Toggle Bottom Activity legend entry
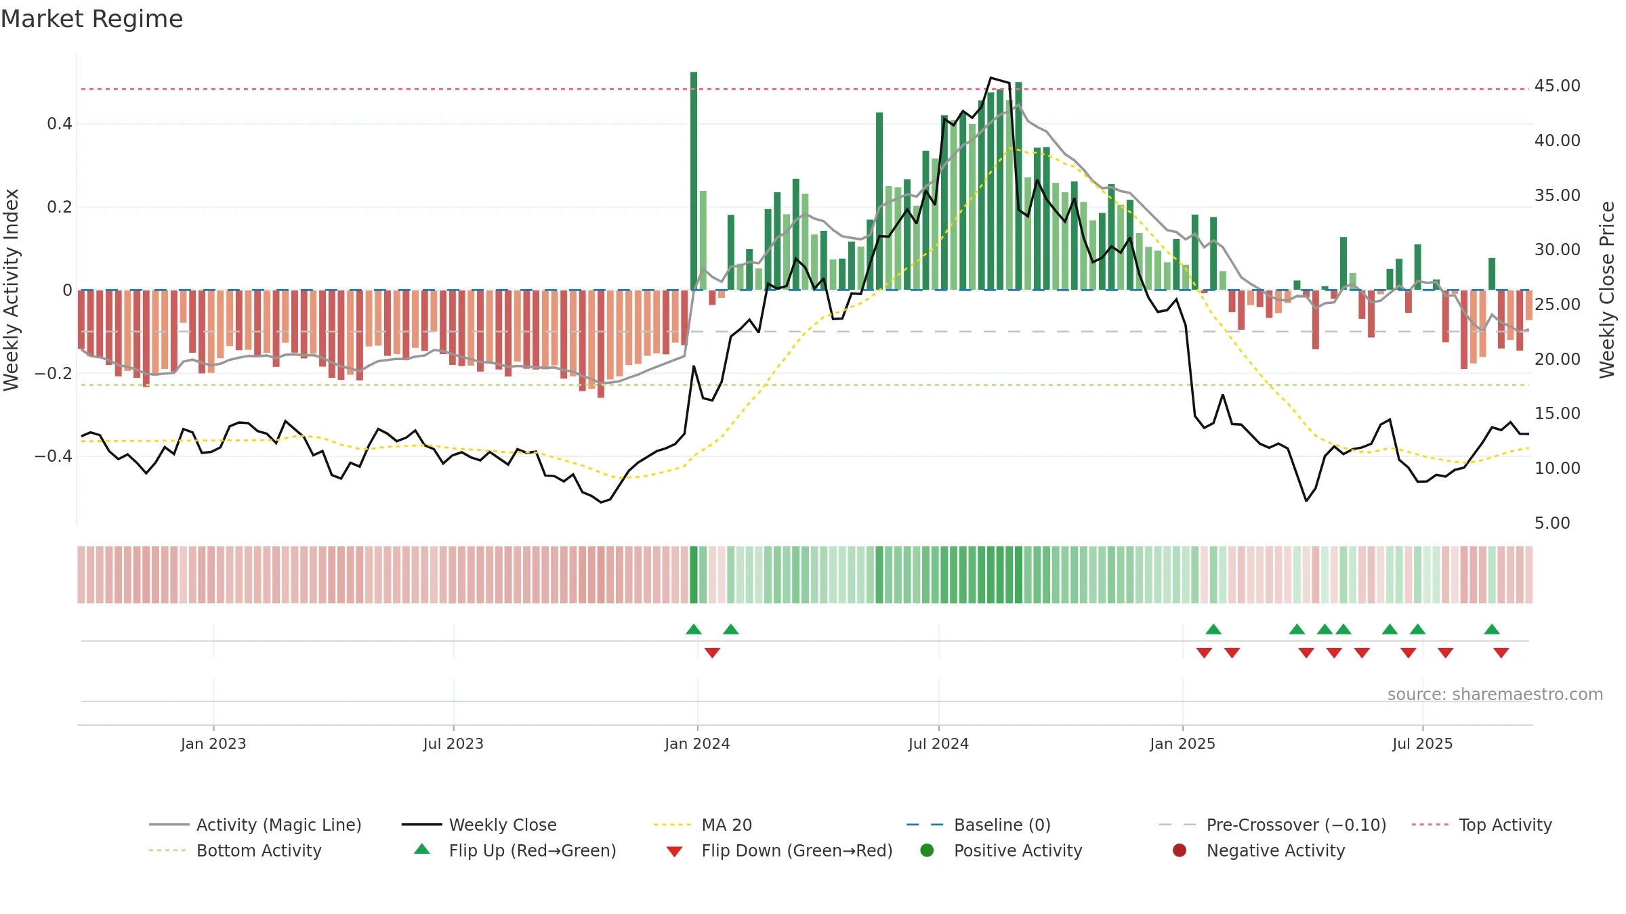 tap(235, 850)
